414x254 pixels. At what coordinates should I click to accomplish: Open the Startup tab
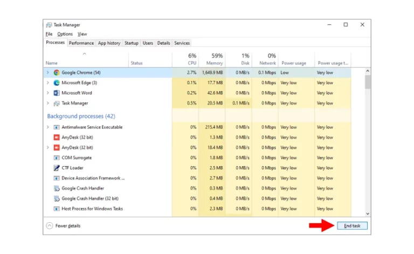coord(131,43)
